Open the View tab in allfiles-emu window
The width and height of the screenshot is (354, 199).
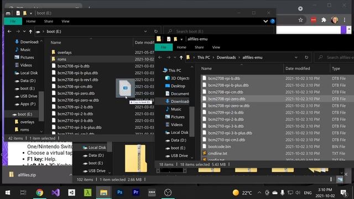tap(216, 47)
